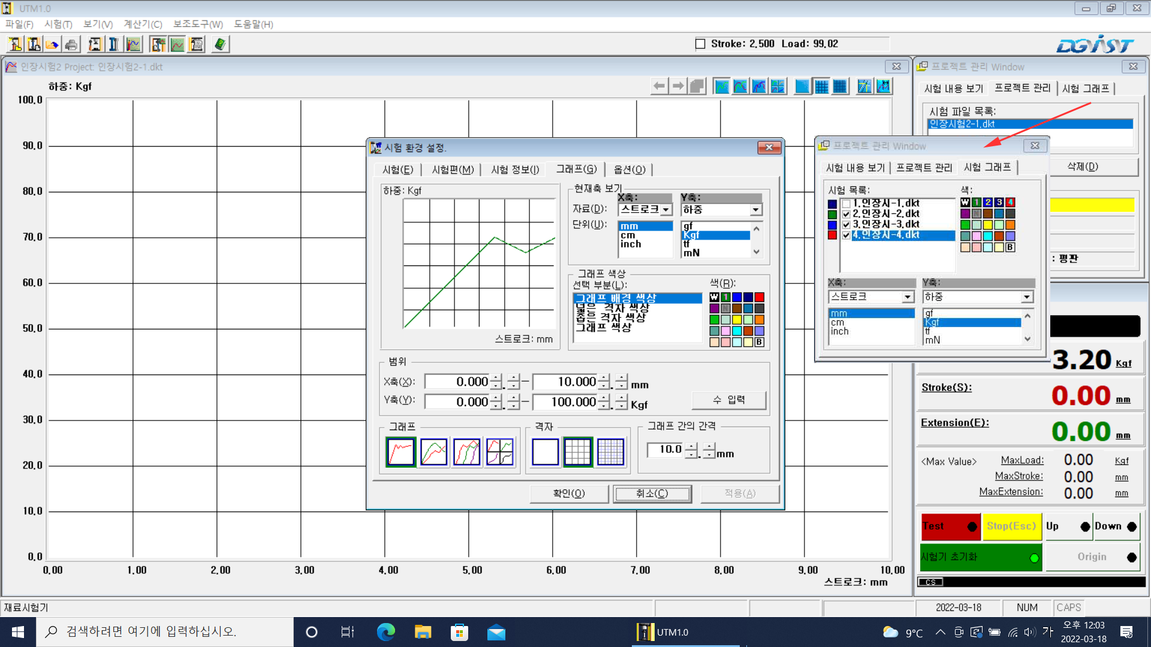The width and height of the screenshot is (1151, 647).
Task: Click the Y축 maximum 100.000 input field
Action: pyautogui.click(x=565, y=402)
